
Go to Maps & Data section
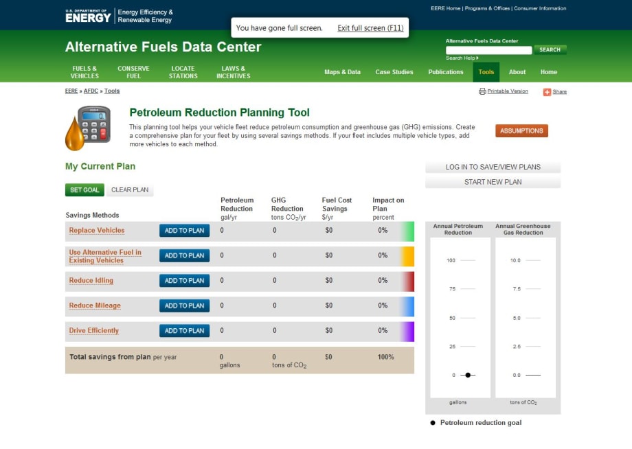[x=343, y=72]
